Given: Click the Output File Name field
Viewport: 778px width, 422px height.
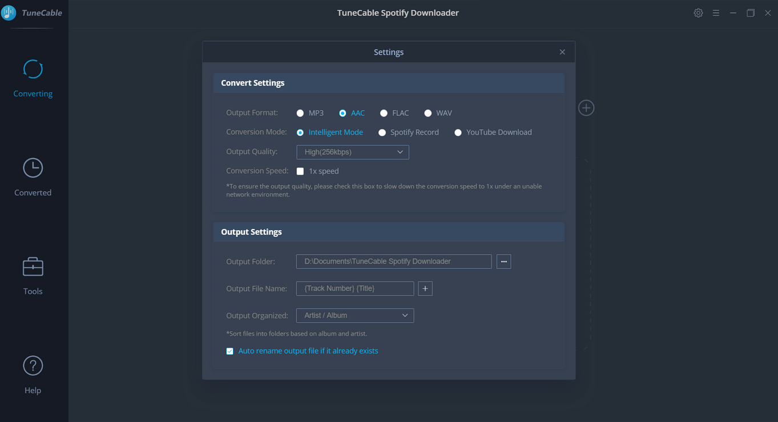Looking at the screenshot, I should point(355,288).
